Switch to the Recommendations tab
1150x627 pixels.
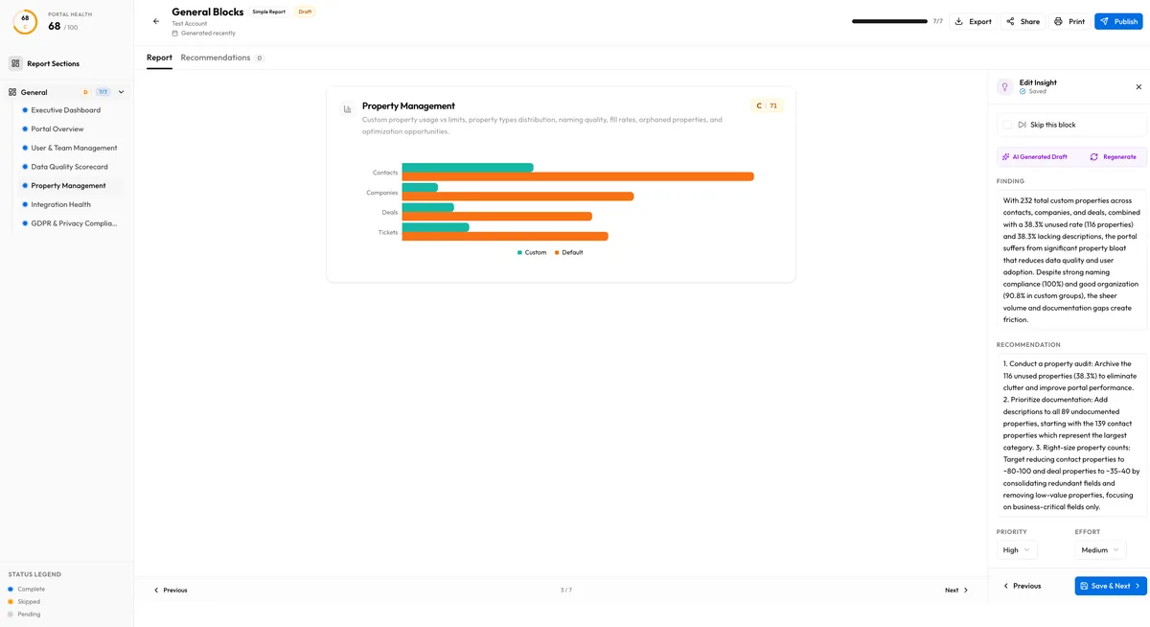coord(216,58)
